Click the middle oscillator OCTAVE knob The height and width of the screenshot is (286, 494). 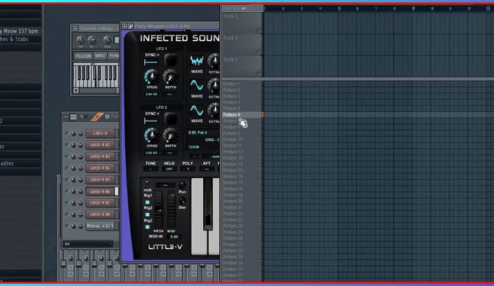pyautogui.click(x=214, y=85)
